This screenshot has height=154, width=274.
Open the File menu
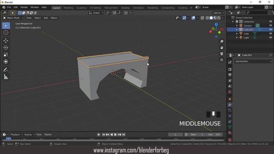point(9,7)
